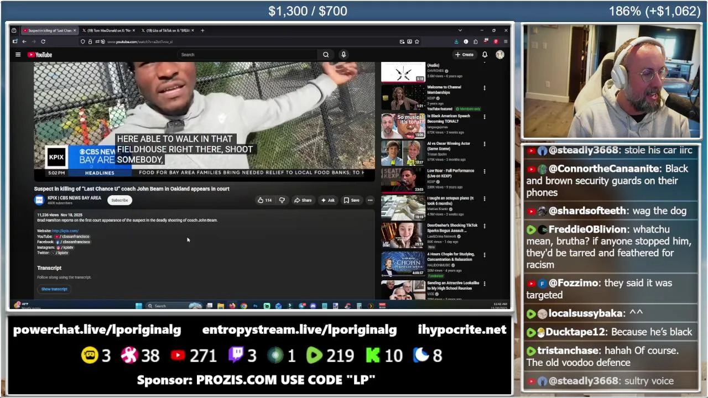Open YouTube notifications bell
708x398 pixels.
pos(485,55)
